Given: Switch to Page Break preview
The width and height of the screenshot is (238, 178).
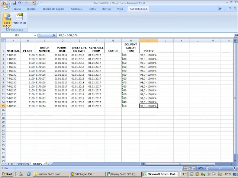Looking at the screenshot, I should pyautogui.click(x=194, y=168).
